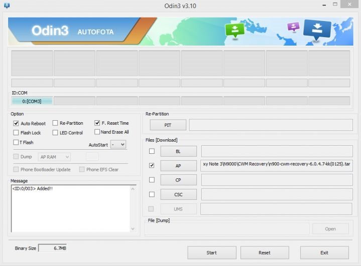Image resolution: width=361 pixels, height=266 pixels.
Task: Click the Binary Size field showing 6.7MB
Action: point(53,248)
